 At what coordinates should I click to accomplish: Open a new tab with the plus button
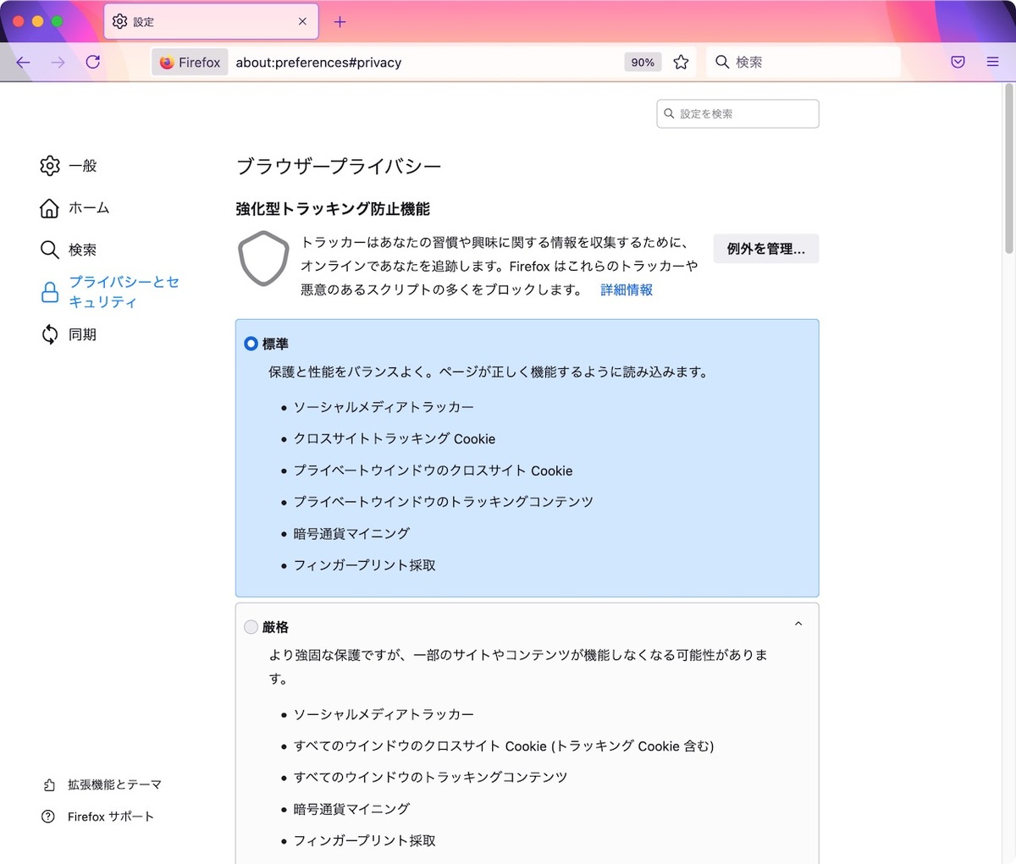click(x=340, y=22)
